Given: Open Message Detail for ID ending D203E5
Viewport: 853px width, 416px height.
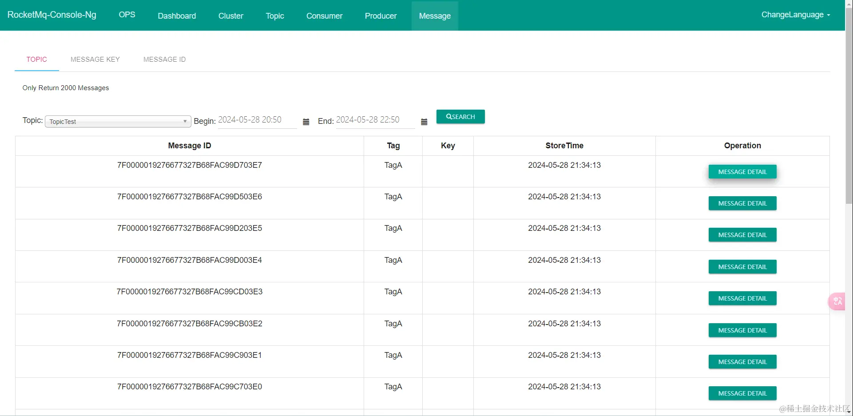Looking at the screenshot, I should pyautogui.click(x=742, y=235).
